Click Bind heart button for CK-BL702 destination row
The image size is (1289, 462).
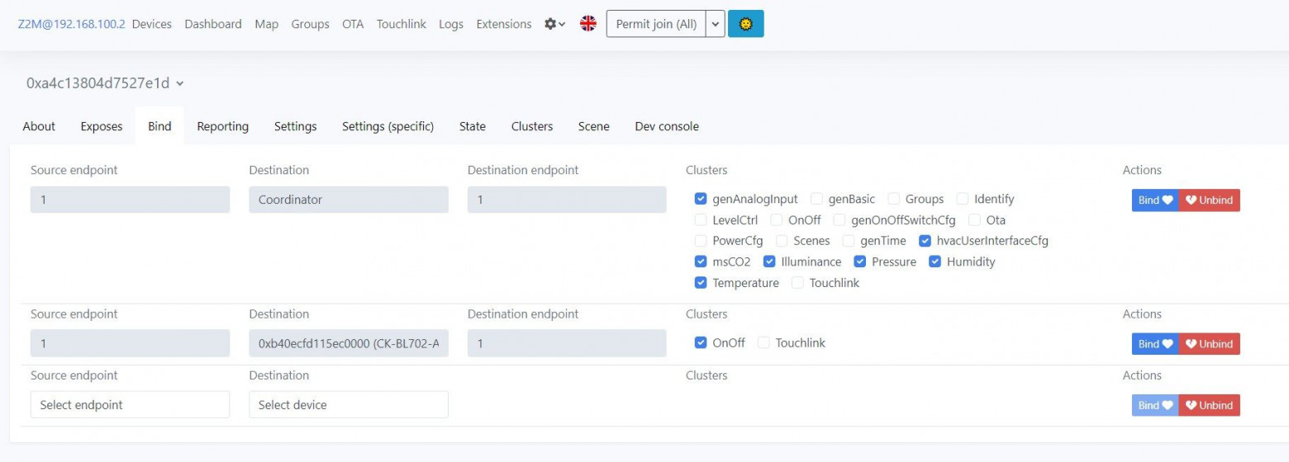click(x=1155, y=344)
